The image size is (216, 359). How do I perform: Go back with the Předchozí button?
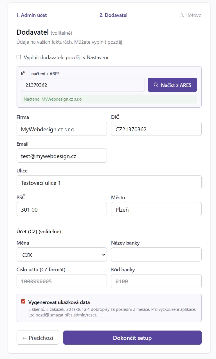38,338
